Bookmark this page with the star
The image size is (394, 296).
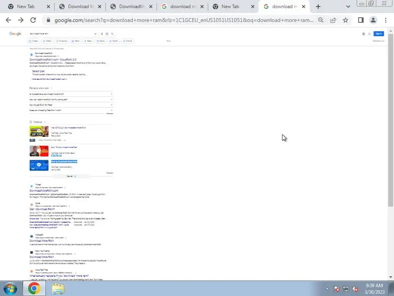pyautogui.click(x=346, y=20)
